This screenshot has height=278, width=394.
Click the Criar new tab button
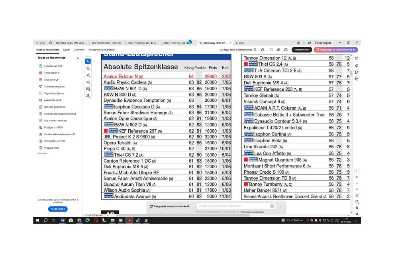pos(239,43)
